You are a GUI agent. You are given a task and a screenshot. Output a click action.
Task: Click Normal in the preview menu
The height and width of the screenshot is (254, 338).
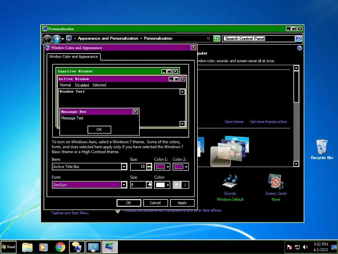pyautogui.click(x=65, y=85)
